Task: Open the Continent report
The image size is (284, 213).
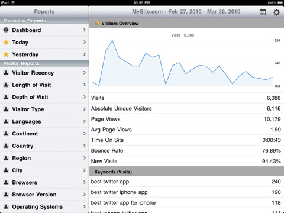Action: (44, 134)
